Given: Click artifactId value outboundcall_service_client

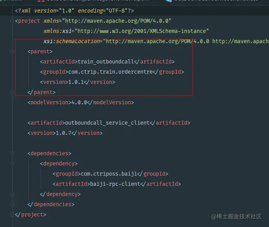Looking at the screenshot, I should tap(107, 123).
